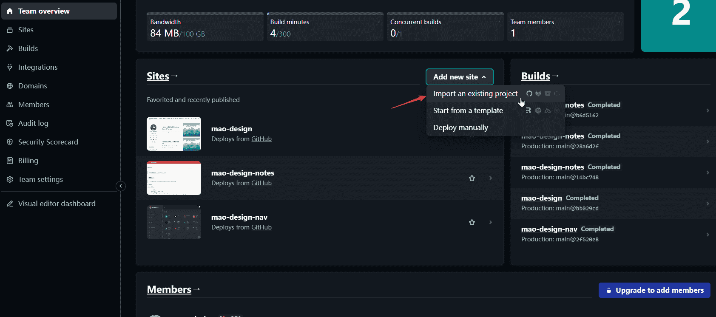The height and width of the screenshot is (317, 716).
Task: Choose Start from a template
Action: 468,110
